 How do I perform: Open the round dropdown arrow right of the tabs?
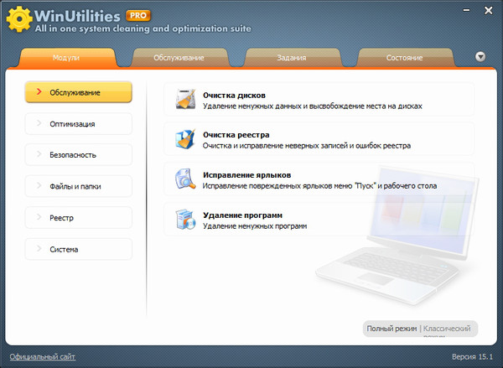pos(480,57)
